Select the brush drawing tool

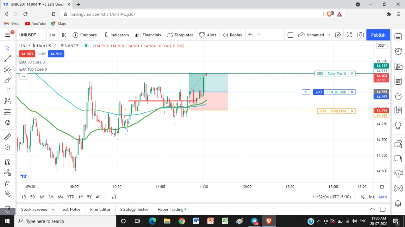tap(8, 80)
